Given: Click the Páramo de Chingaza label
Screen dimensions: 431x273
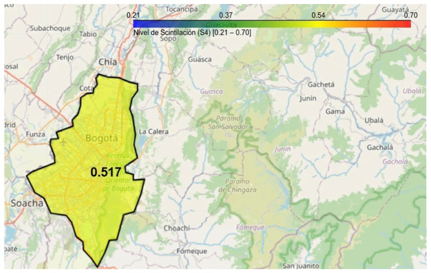Looking at the screenshot, I should coord(237,185).
